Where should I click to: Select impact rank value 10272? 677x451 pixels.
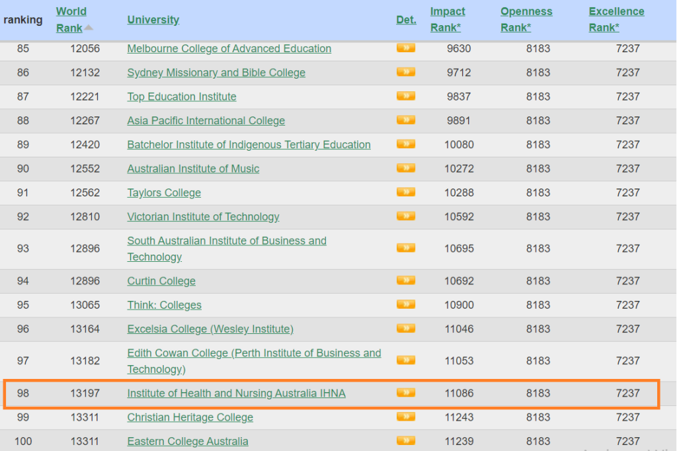[x=459, y=169]
